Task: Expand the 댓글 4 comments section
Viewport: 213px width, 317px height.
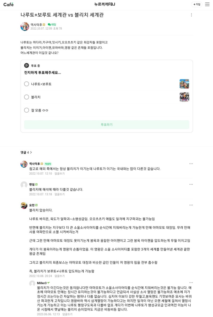Action: (x=26, y=152)
